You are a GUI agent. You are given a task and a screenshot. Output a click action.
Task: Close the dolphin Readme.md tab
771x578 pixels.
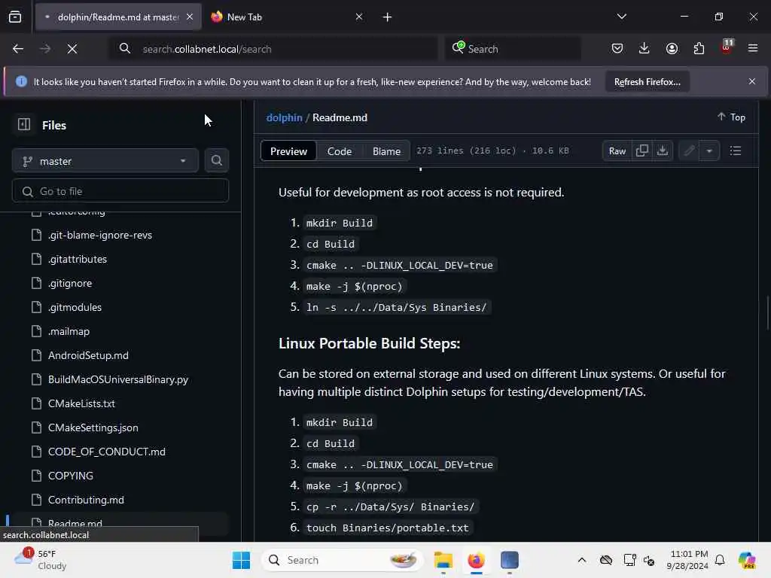[x=190, y=17]
